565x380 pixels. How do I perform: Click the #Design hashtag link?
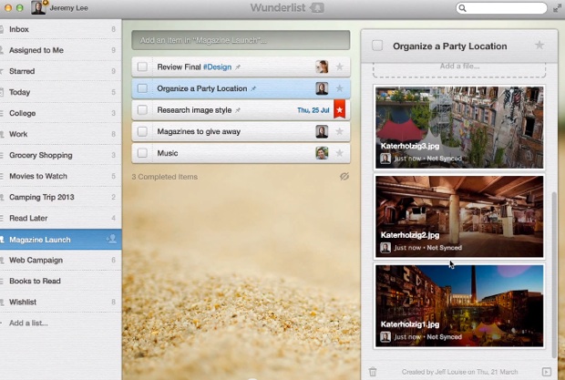click(x=217, y=67)
